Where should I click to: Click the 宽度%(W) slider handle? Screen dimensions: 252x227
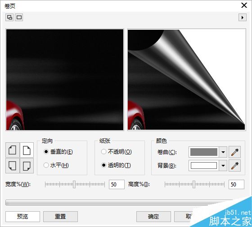pos(74,184)
